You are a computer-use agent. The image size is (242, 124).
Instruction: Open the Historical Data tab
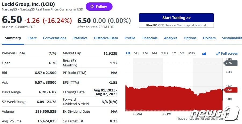(106, 38)
